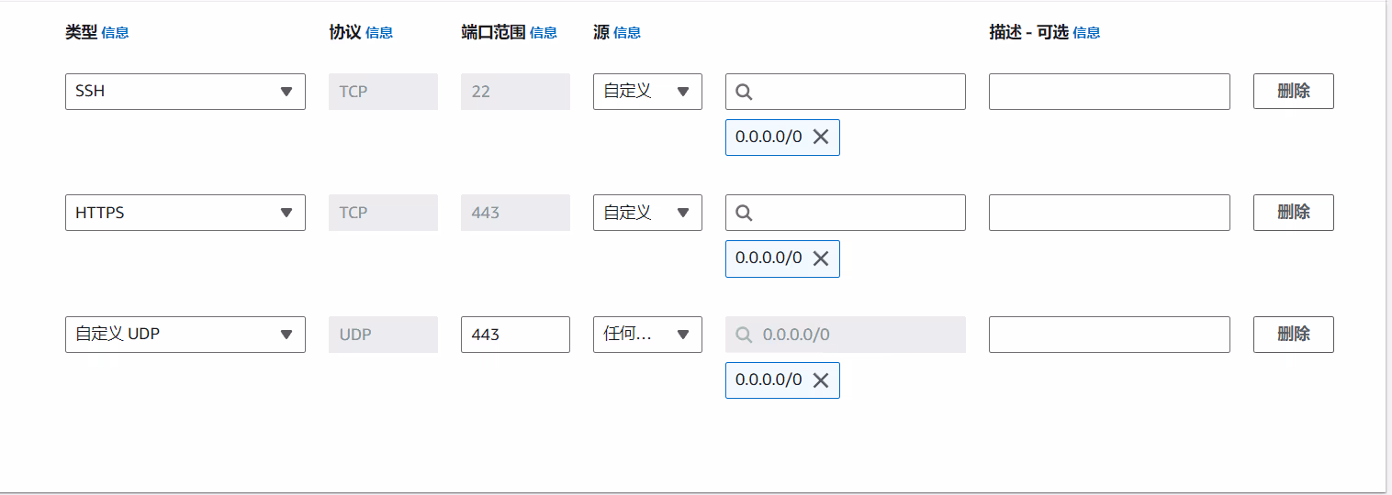
Task: Delete the HTTPS rule with 删除 button
Action: 1293,213
